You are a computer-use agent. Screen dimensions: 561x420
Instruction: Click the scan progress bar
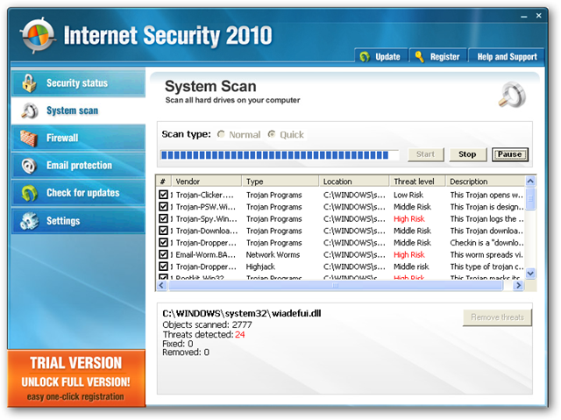pyautogui.click(x=279, y=155)
